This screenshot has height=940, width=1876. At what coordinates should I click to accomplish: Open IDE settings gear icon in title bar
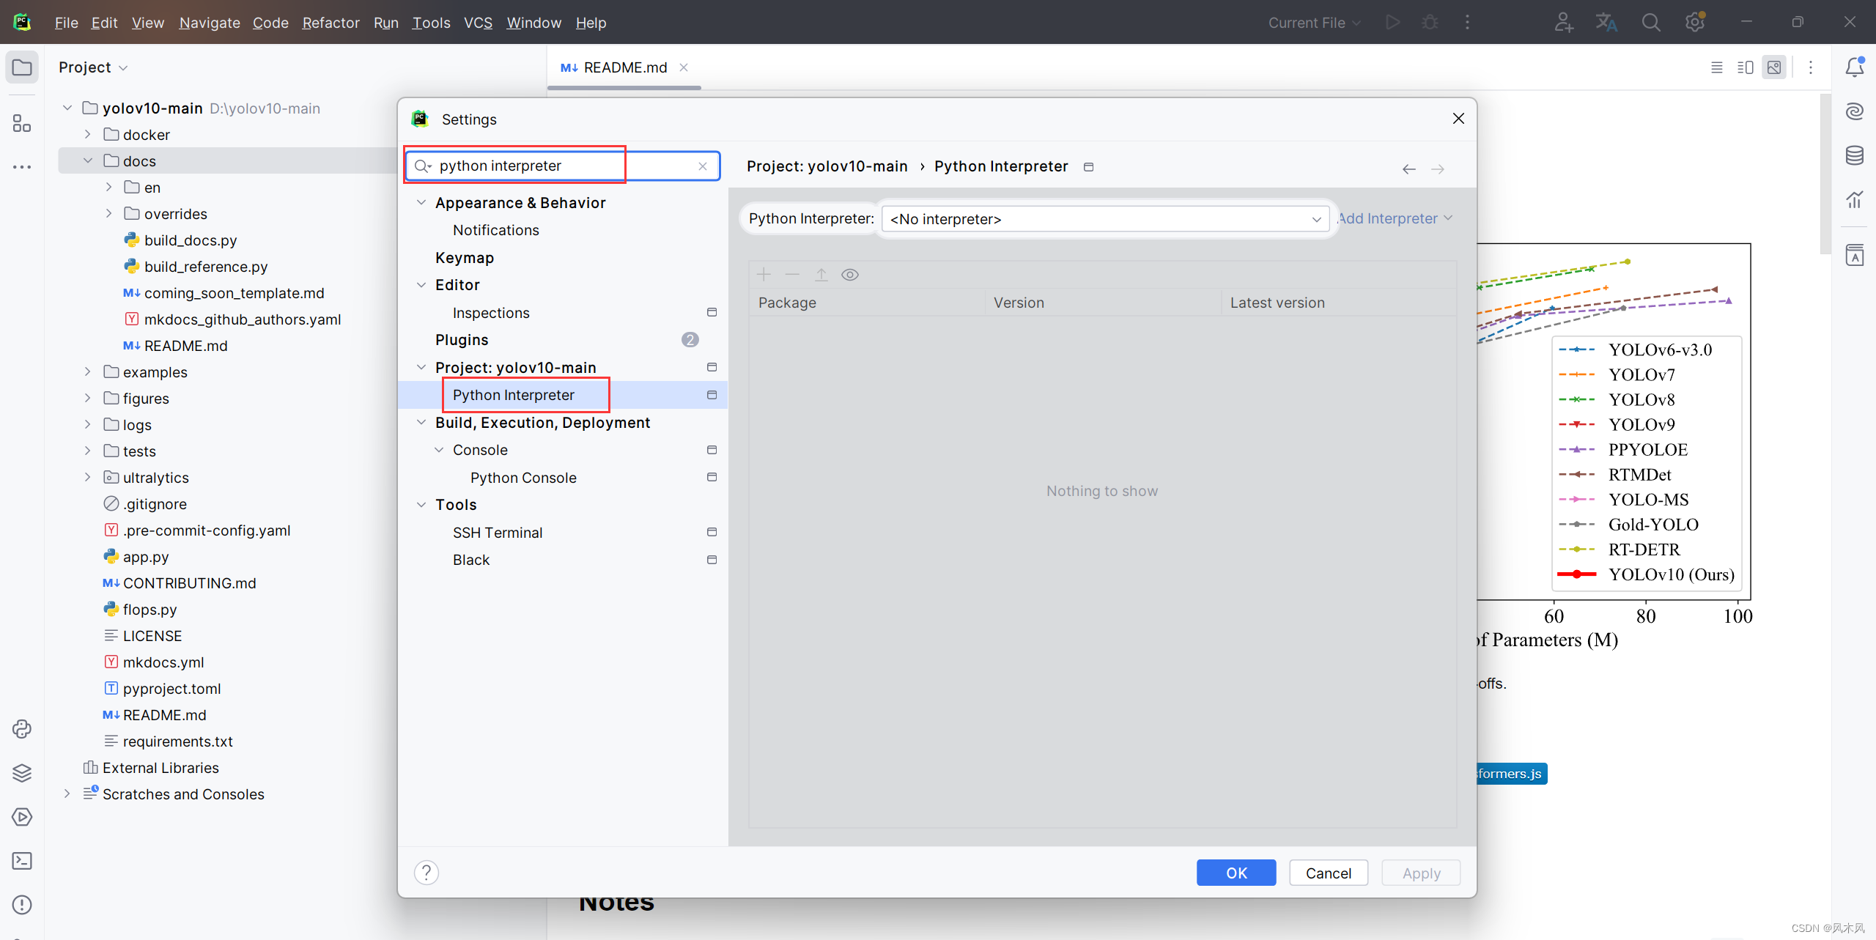pos(1695,23)
